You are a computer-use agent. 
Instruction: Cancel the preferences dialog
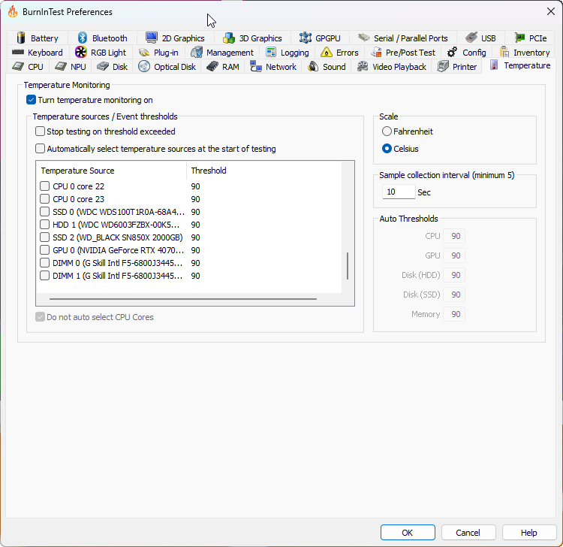click(x=468, y=532)
